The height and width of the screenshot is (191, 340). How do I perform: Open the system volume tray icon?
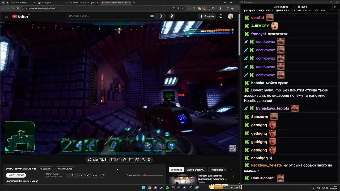[x=327, y=188]
